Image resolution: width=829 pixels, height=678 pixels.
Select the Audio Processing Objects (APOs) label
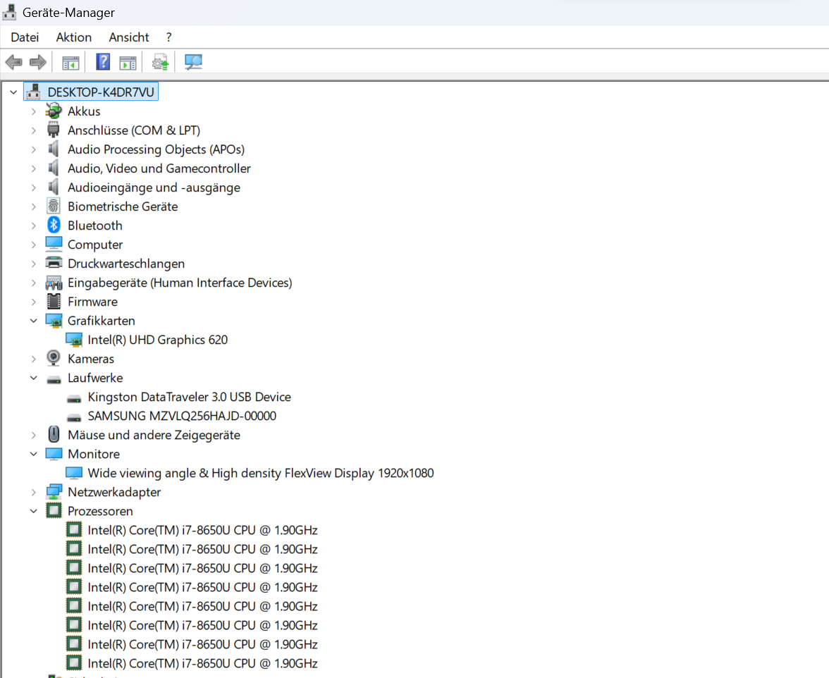click(156, 149)
